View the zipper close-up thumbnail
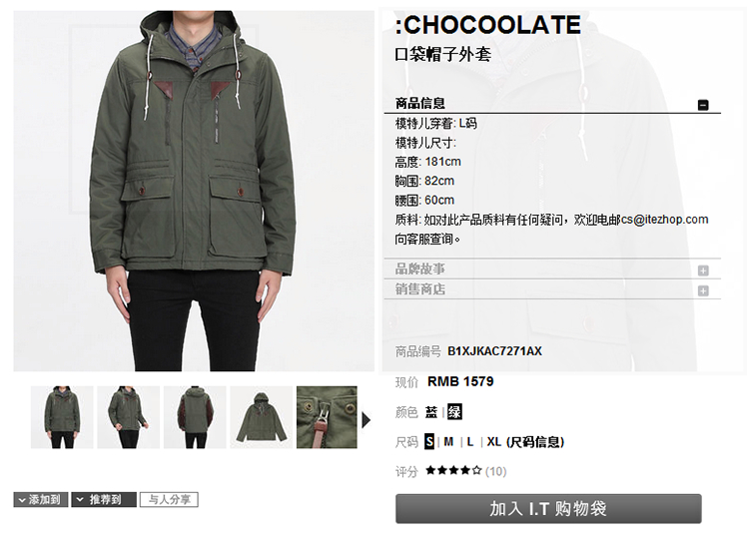This screenshot has width=749, height=542. point(327,417)
